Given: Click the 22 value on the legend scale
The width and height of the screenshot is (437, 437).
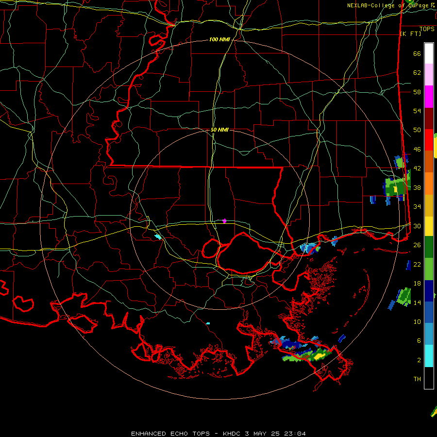Looking at the screenshot, I should pyautogui.click(x=417, y=264).
